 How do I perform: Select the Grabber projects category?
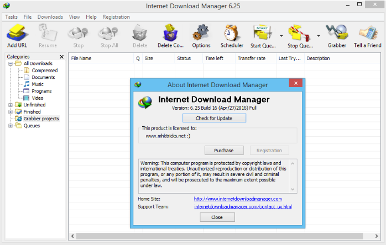pyautogui.click(x=41, y=119)
